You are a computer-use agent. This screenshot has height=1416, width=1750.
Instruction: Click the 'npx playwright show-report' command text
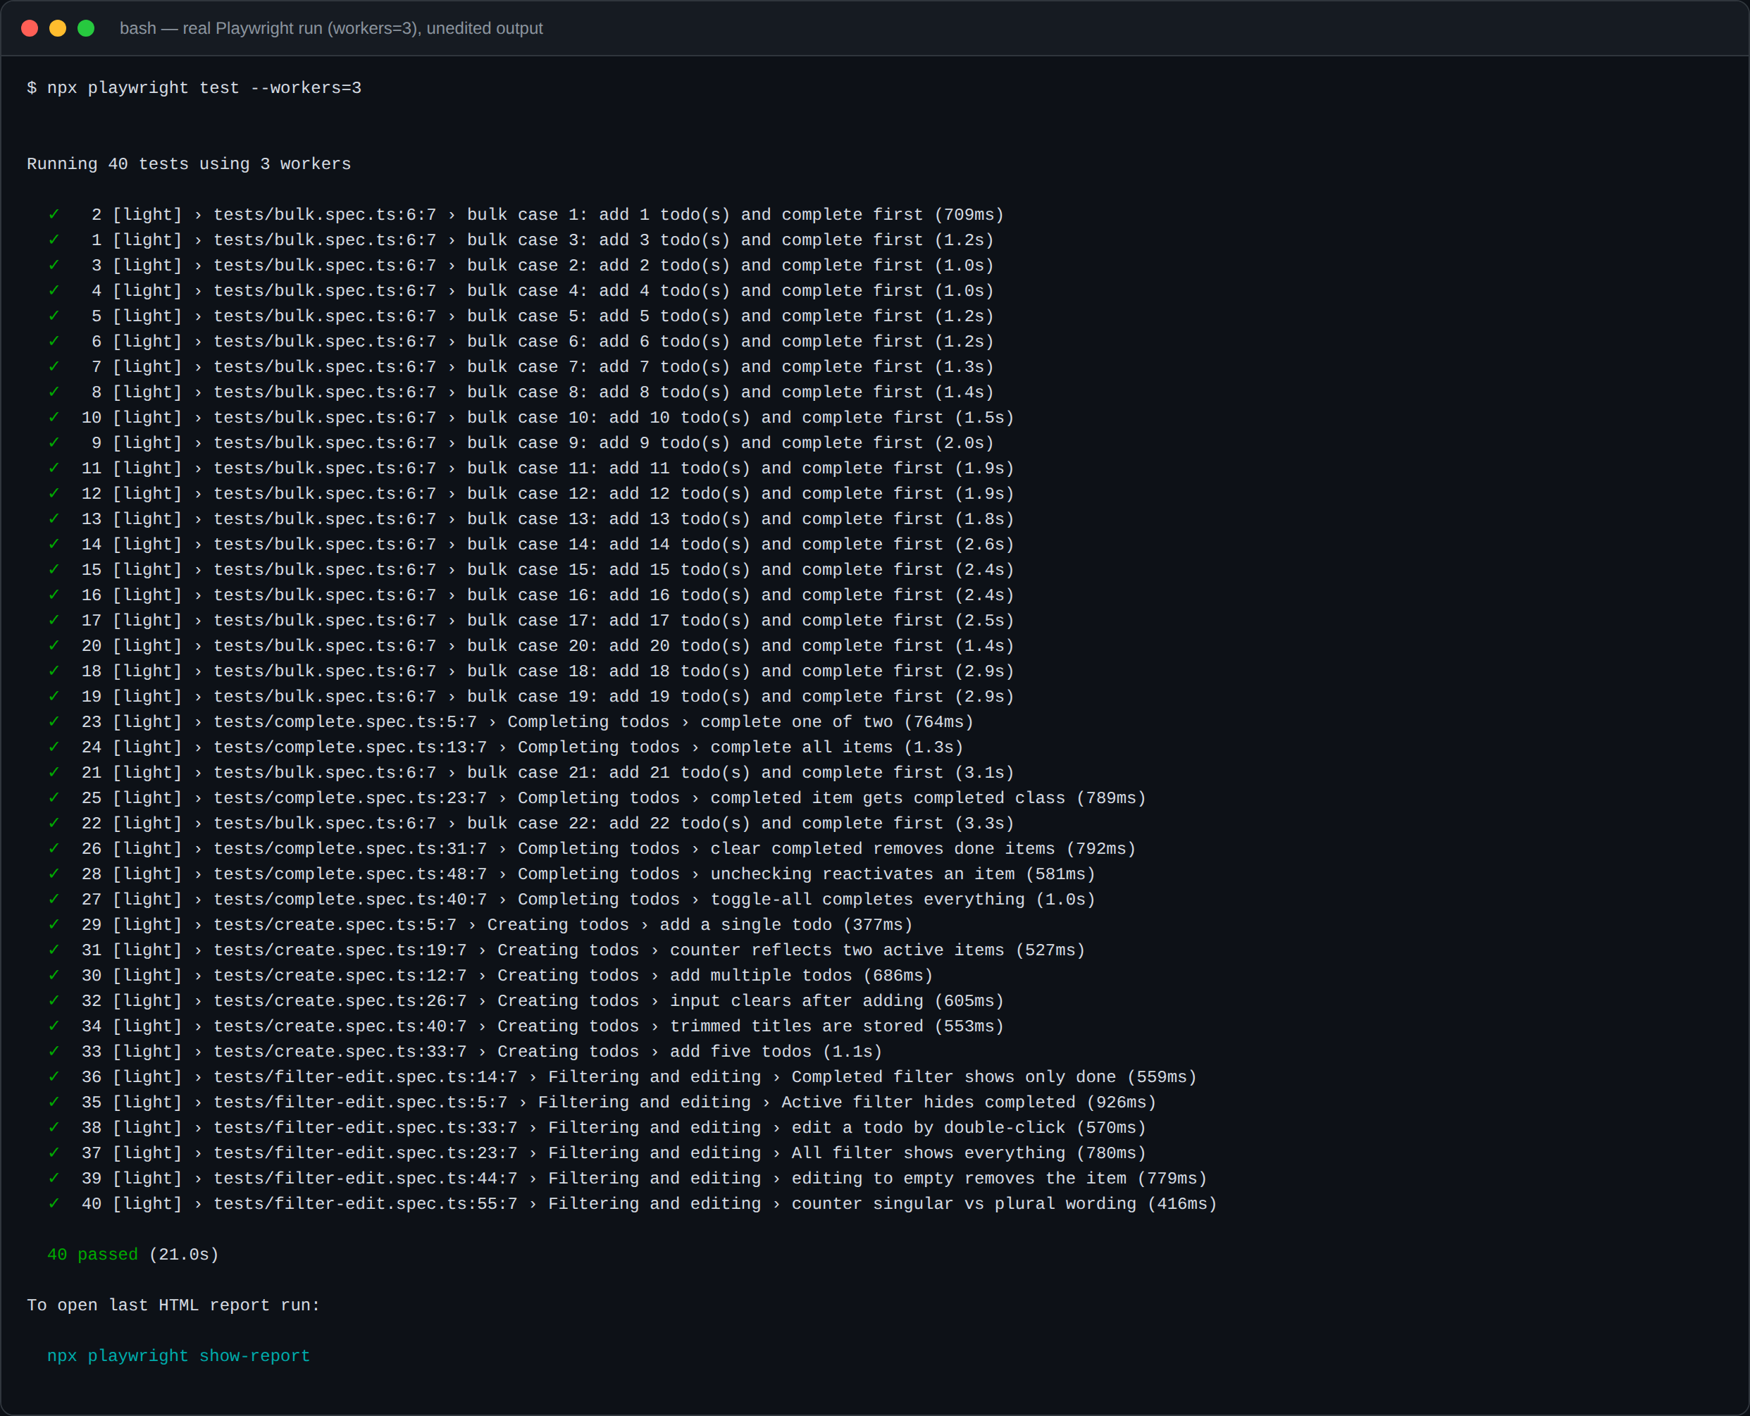[178, 1355]
